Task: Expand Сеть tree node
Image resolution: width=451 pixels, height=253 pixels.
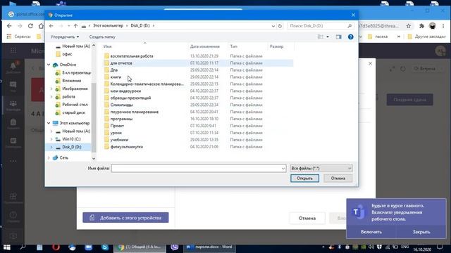Action: tap(49, 157)
